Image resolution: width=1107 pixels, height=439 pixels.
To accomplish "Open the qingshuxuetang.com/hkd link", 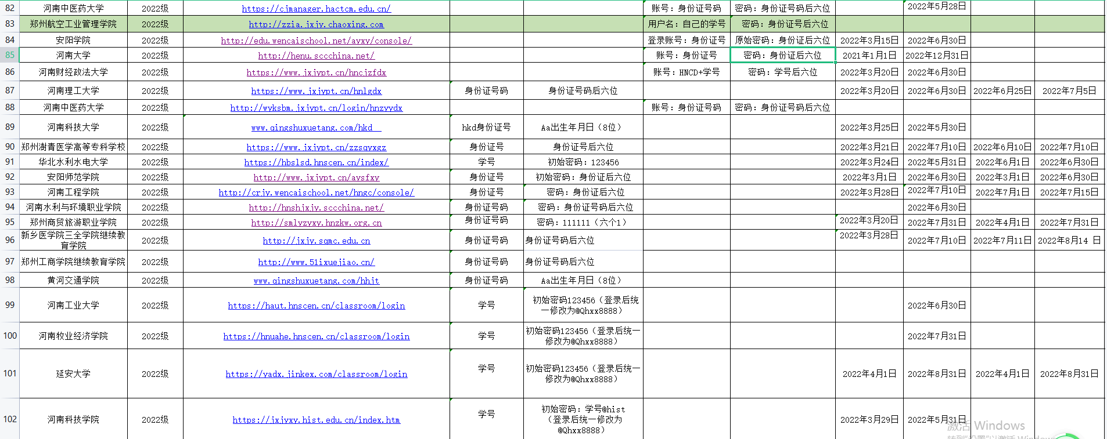I will point(316,128).
